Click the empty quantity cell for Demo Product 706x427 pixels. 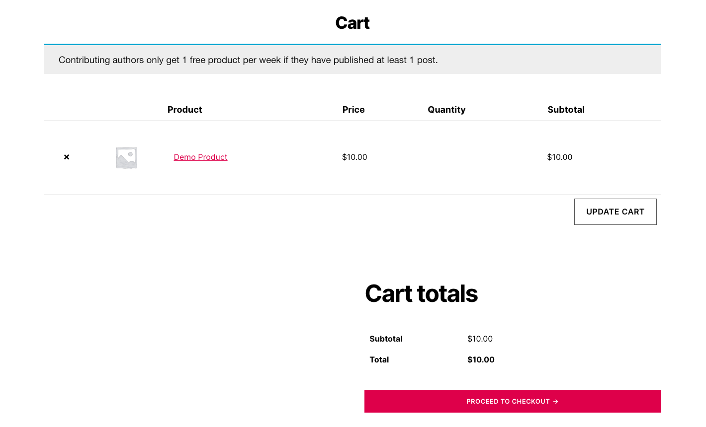point(446,157)
